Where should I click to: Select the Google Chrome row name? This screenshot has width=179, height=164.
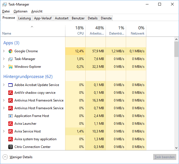[x=26, y=51]
